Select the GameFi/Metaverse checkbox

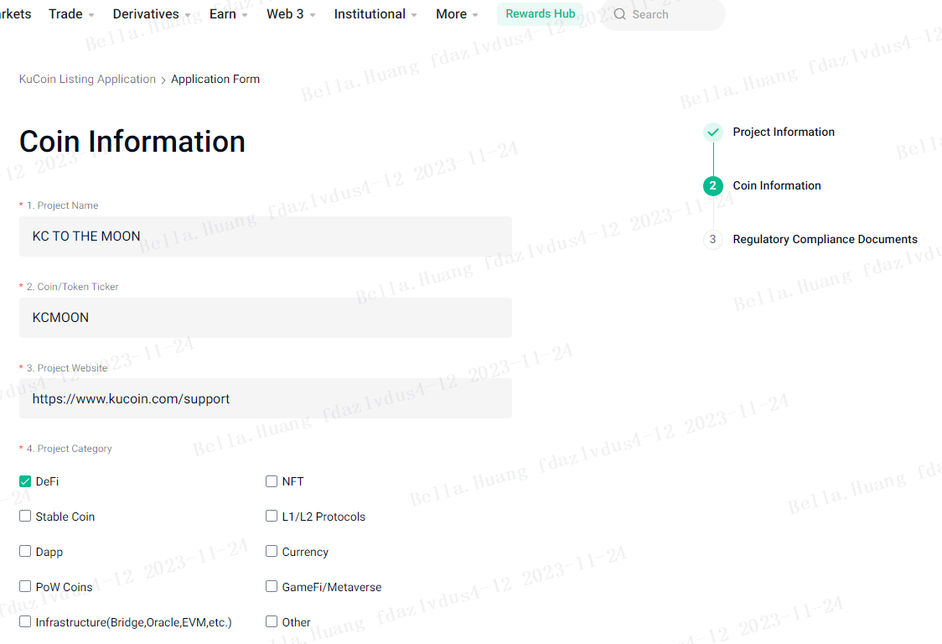click(x=272, y=586)
